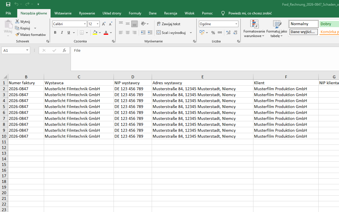Toggle Bold formatting
Viewport: 339px width, 212px height.
point(55,33)
